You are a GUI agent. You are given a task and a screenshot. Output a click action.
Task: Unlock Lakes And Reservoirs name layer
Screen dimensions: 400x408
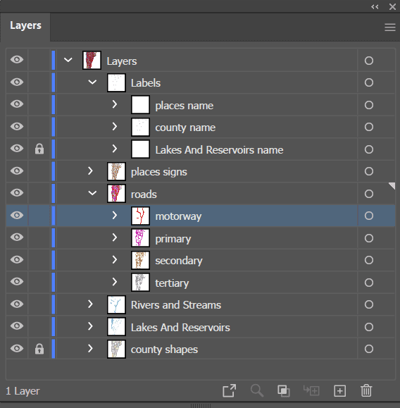point(39,149)
